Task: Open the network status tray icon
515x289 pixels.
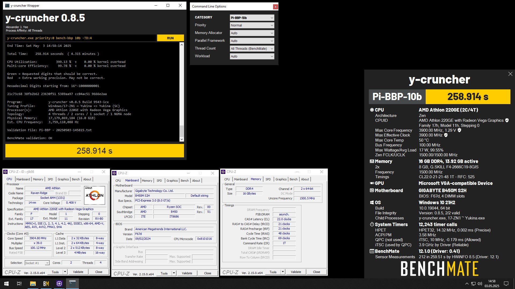Action: pos(473,284)
